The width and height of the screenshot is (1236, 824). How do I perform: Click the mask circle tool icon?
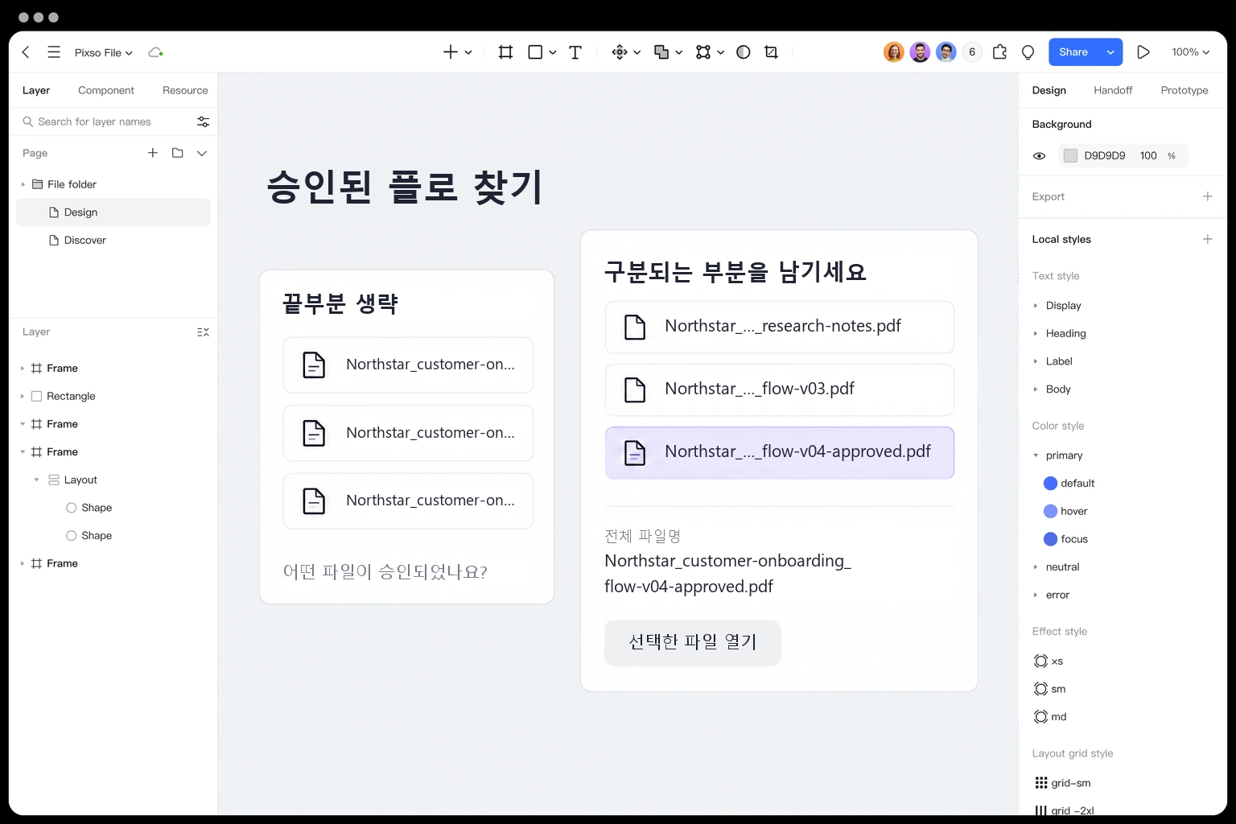[x=744, y=52]
